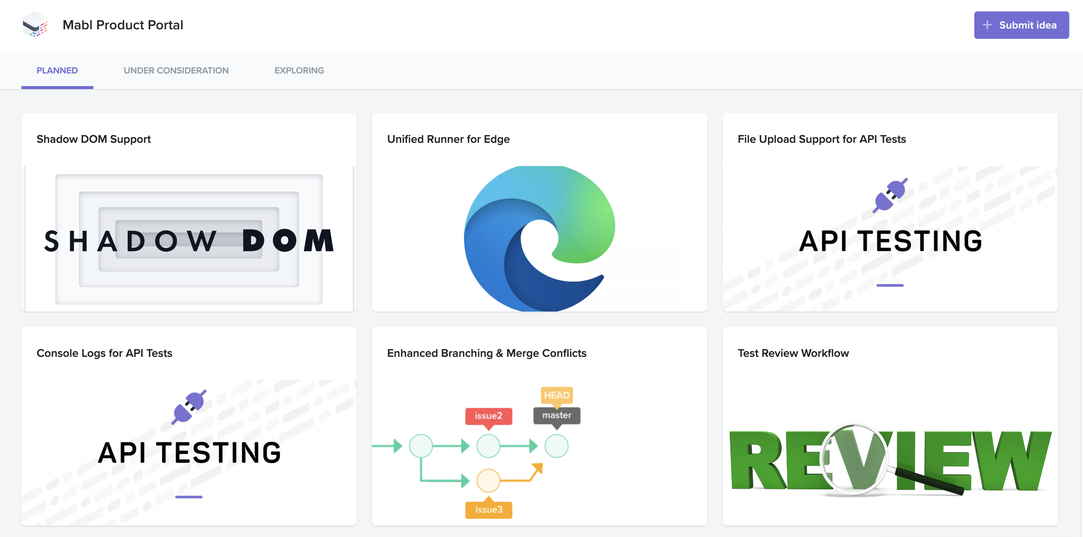Image resolution: width=1083 pixels, height=537 pixels.
Task: Click the Microsoft Edge logo image
Action: [539, 238]
